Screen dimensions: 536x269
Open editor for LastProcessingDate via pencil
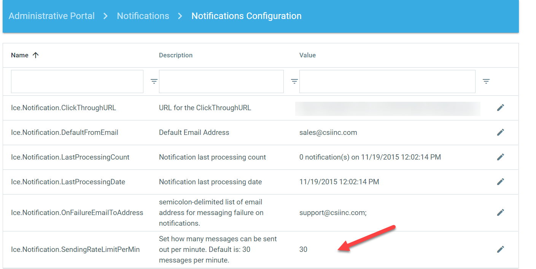(500, 182)
